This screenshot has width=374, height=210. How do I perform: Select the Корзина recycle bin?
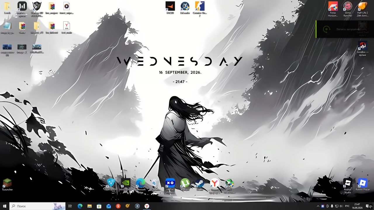coord(155,185)
